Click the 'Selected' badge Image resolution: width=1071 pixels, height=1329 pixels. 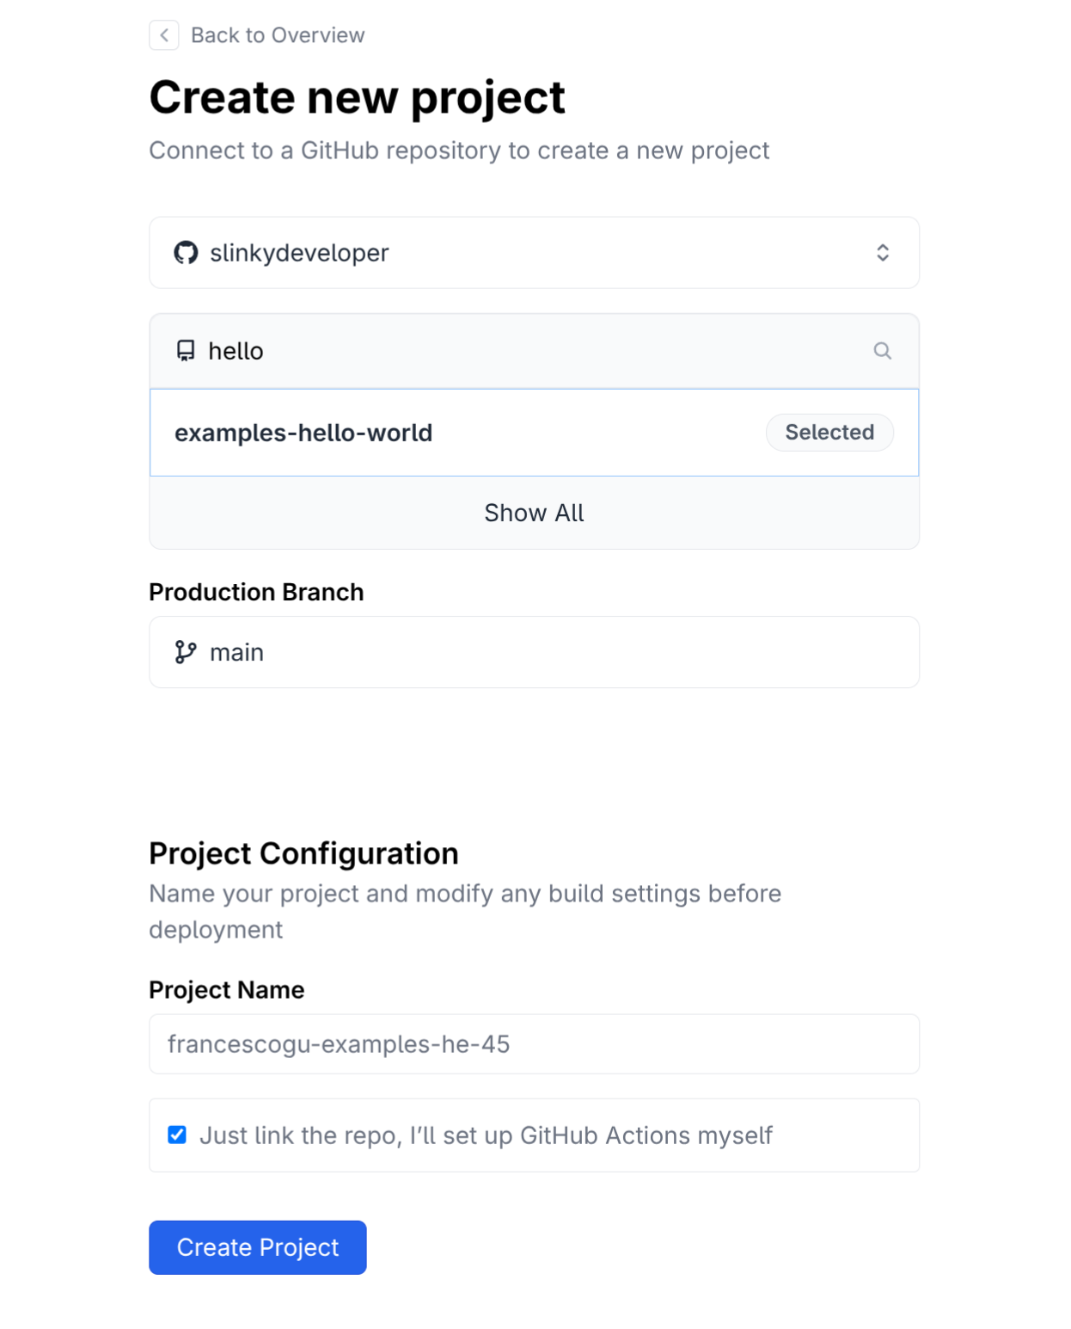829,433
